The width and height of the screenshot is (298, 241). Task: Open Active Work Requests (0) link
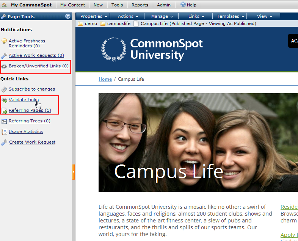(x=36, y=55)
